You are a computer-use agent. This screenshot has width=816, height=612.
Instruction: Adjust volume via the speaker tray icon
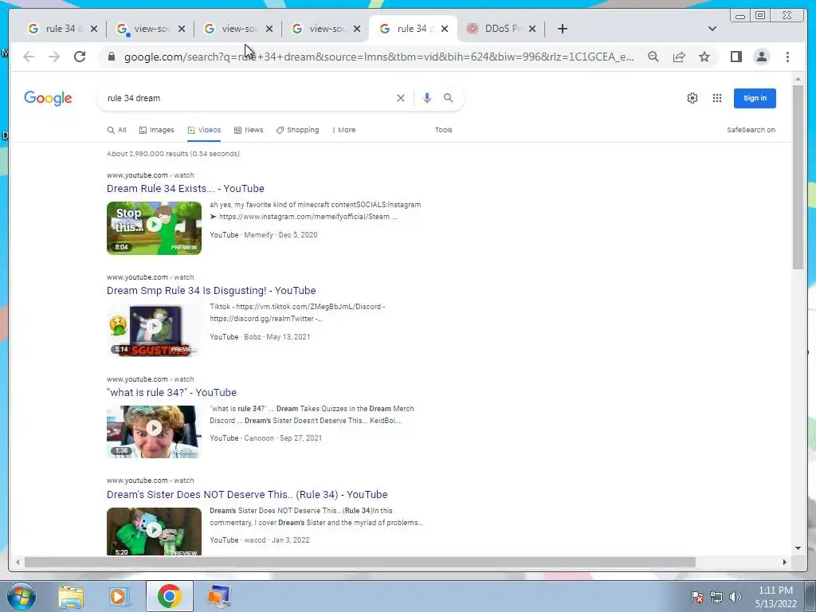click(x=735, y=597)
